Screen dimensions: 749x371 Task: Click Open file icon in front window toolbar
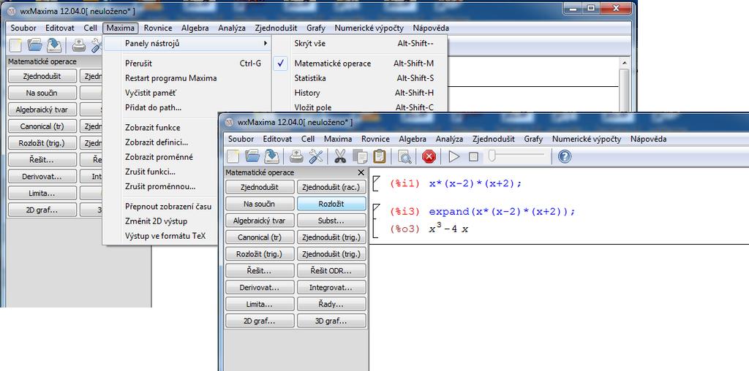click(252, 156)
